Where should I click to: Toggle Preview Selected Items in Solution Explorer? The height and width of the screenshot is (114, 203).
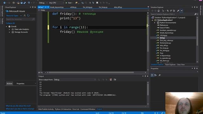[x=181, y=11]
